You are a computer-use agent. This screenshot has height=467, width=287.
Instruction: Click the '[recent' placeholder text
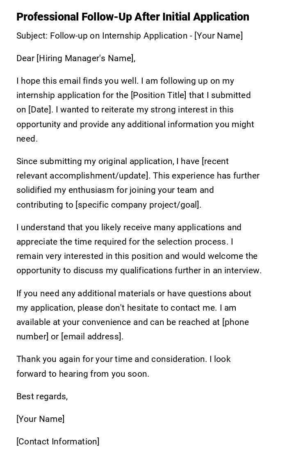(x=215, y=161)
